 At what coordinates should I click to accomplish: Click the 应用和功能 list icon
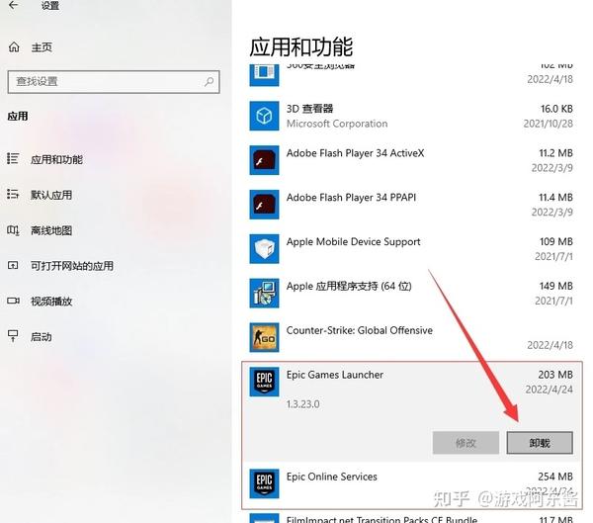pos(13,158)
